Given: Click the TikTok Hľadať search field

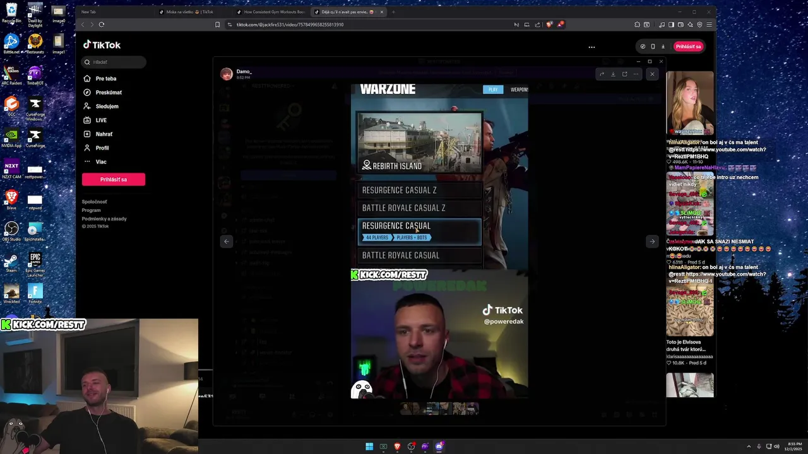Looking at the screenshot, I should 114,62.
